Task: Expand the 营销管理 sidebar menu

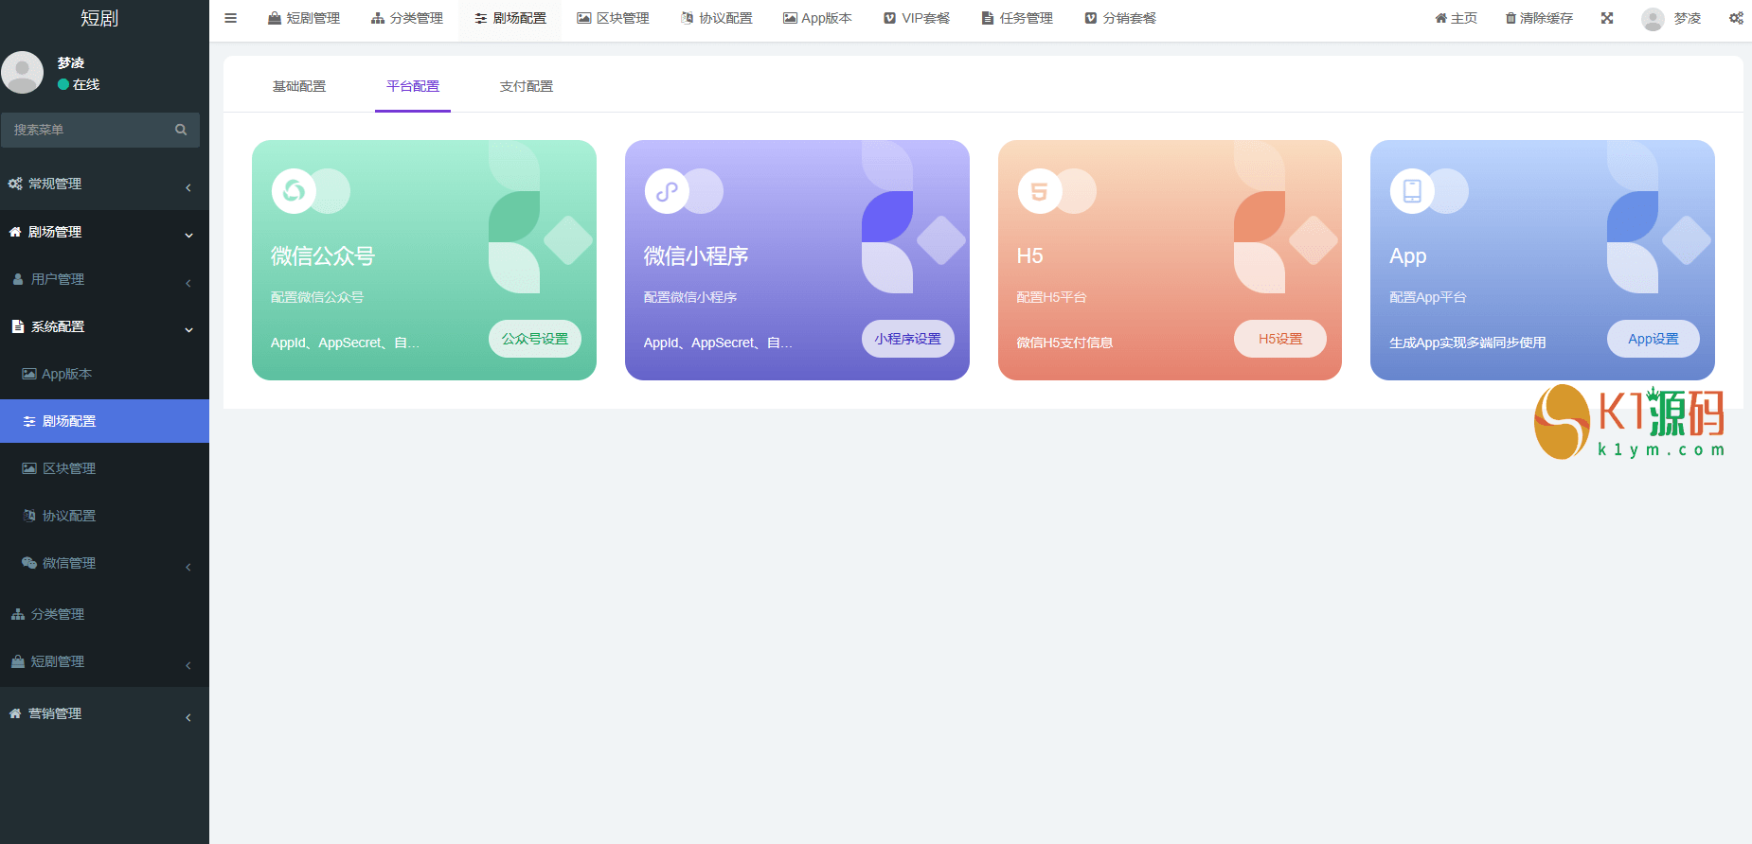Action: click(x=104, y=713)
